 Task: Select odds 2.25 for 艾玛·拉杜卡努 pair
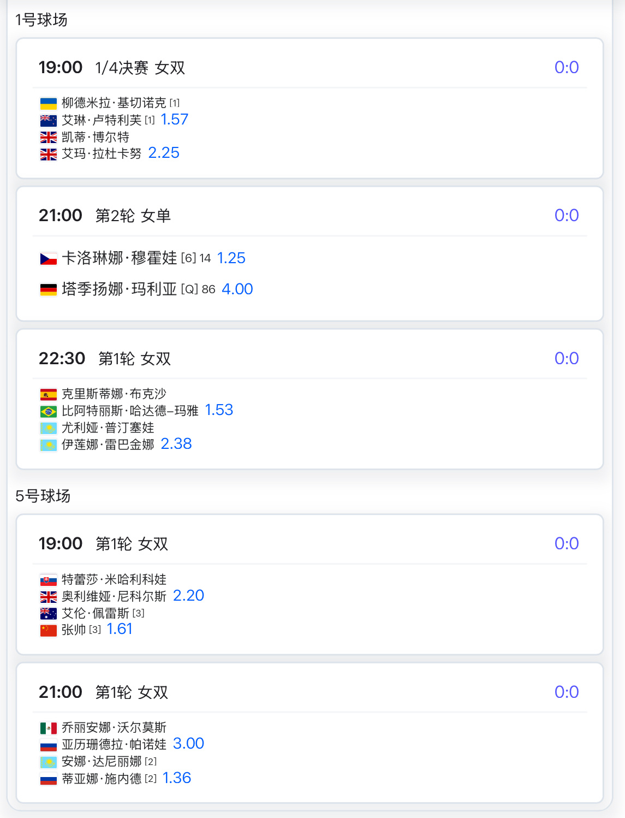click(x=164, y=153)
